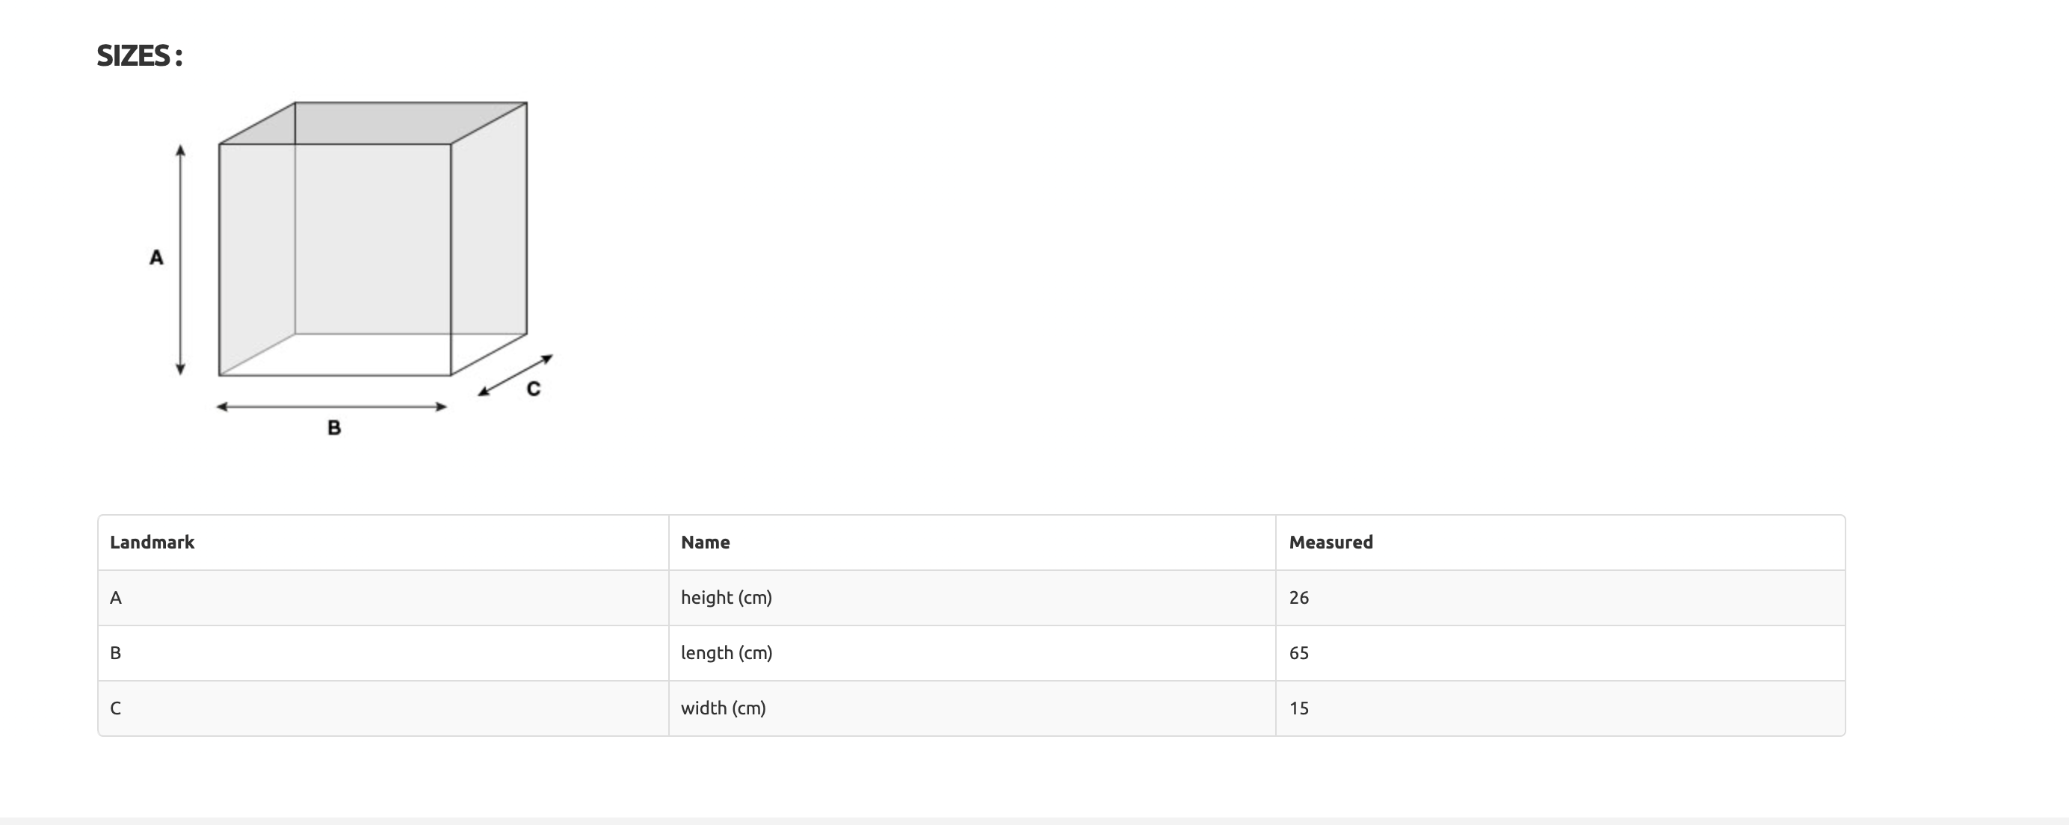2069x825 pixels.
Task: Click the SIZES heading text
Action: (140, 55)
